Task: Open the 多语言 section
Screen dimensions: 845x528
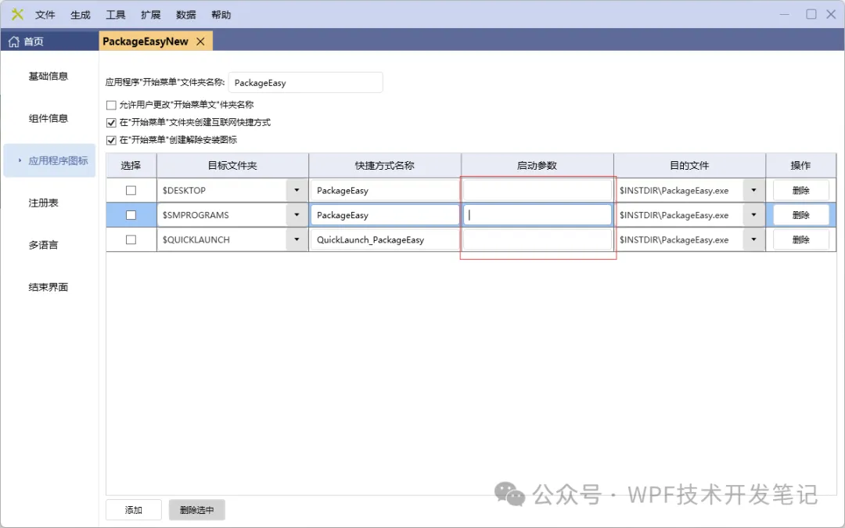Action: 44,245
